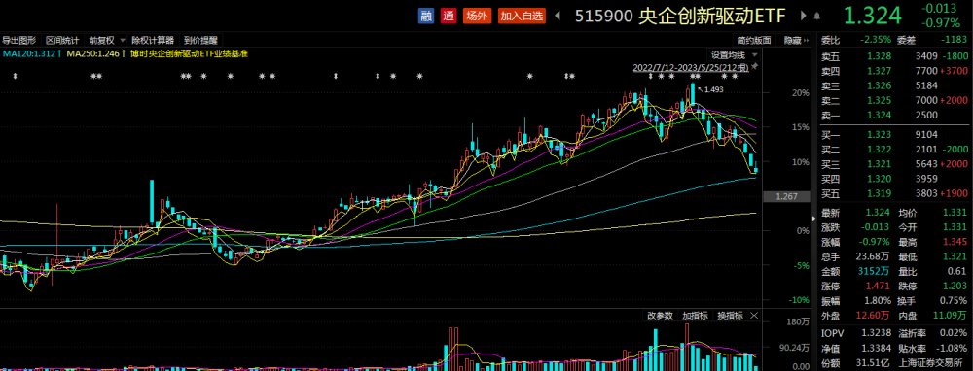973x371 pixels.
Task: Click 加指标 to add indicator
Action: pos(695,316)
